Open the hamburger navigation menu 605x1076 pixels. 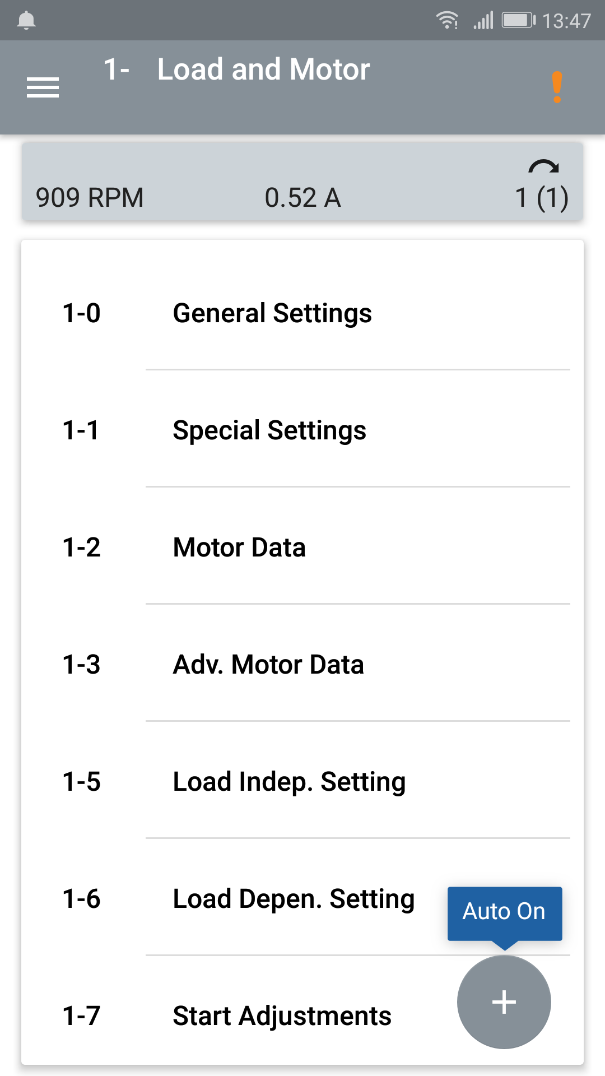click(x=43, y=87)
